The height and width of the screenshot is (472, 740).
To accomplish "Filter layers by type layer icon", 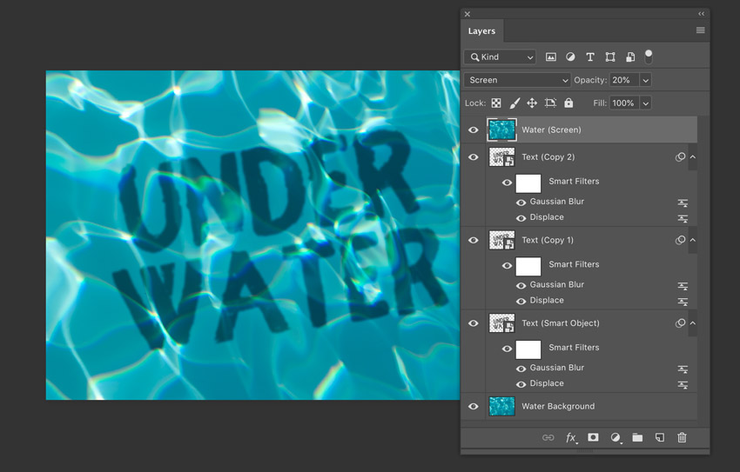I will click(x=590, y=57).
